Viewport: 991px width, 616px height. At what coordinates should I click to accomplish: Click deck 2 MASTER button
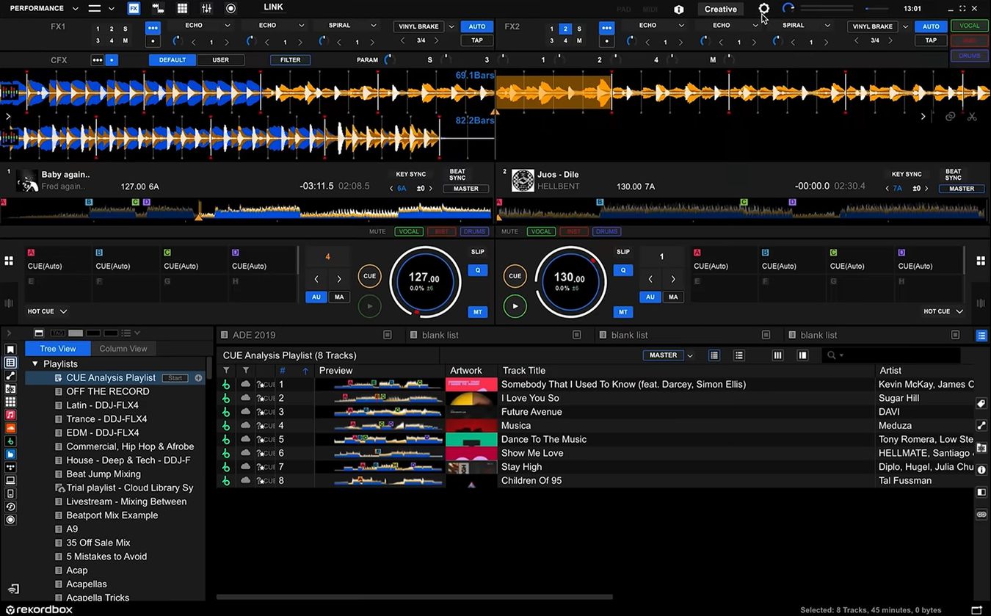(x=962, y=189)
